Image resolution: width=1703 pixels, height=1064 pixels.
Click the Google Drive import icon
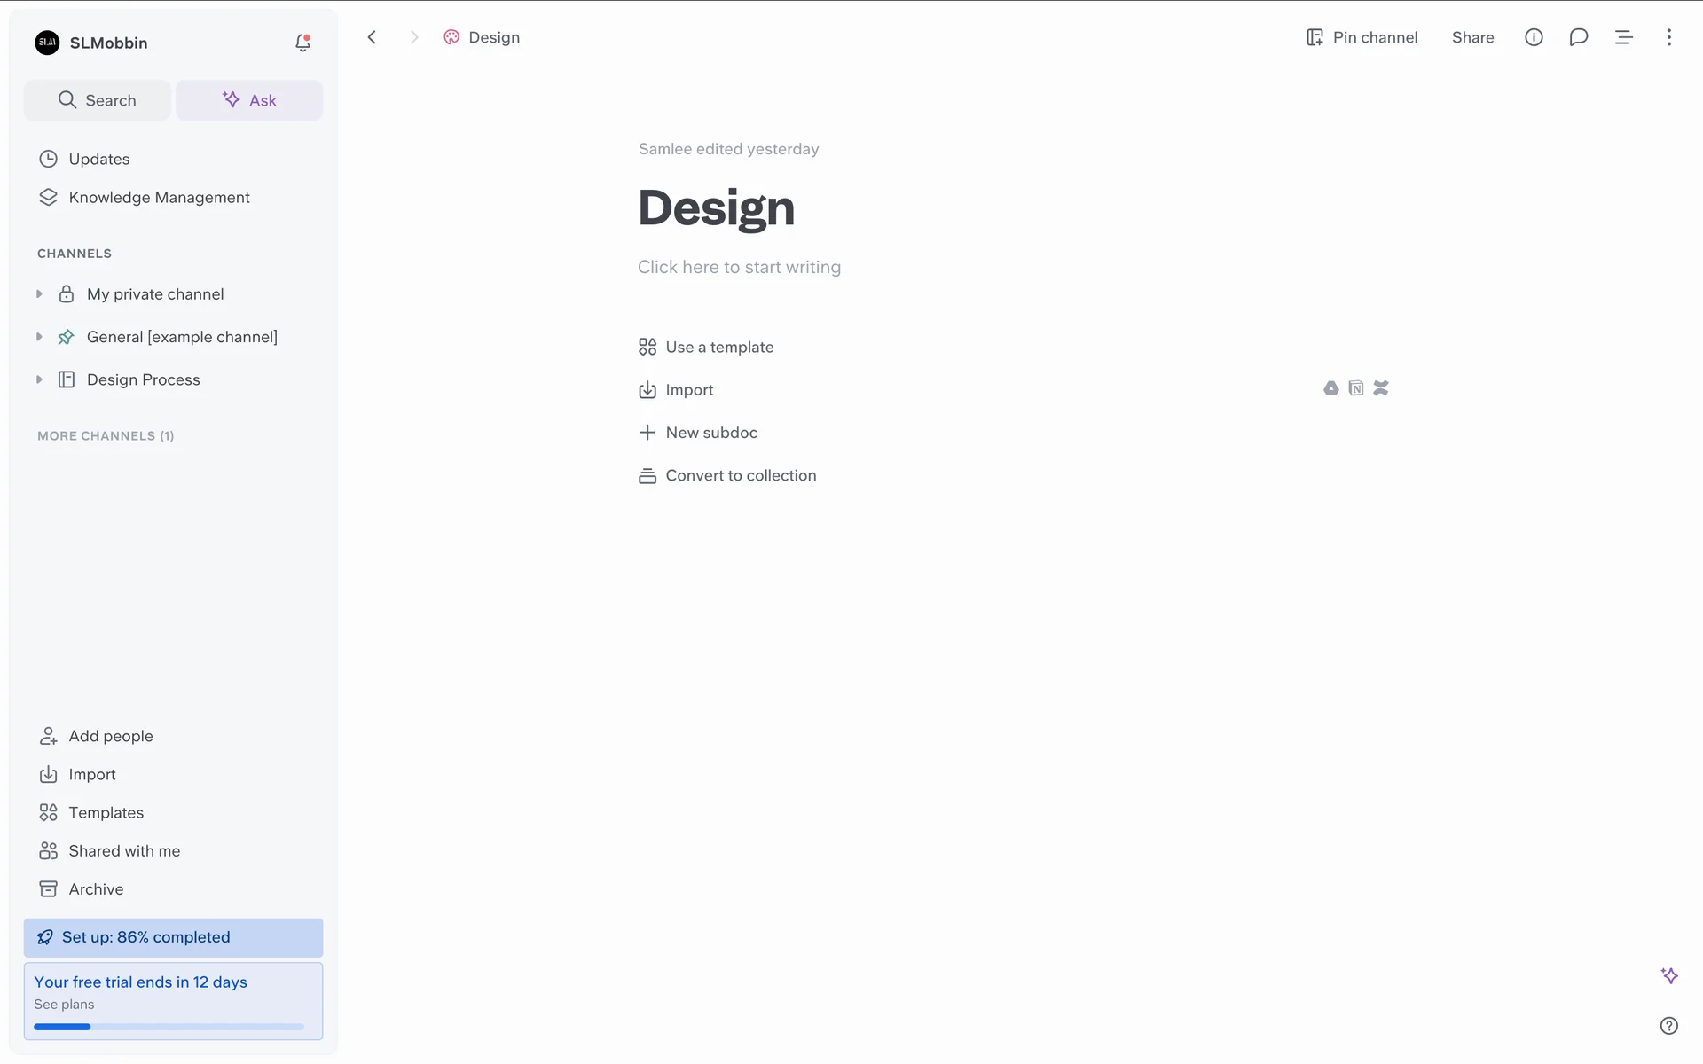coord(1330,388)
